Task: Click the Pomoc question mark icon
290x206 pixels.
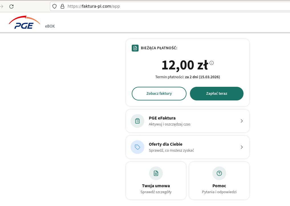Action: (x=219, y=173)
